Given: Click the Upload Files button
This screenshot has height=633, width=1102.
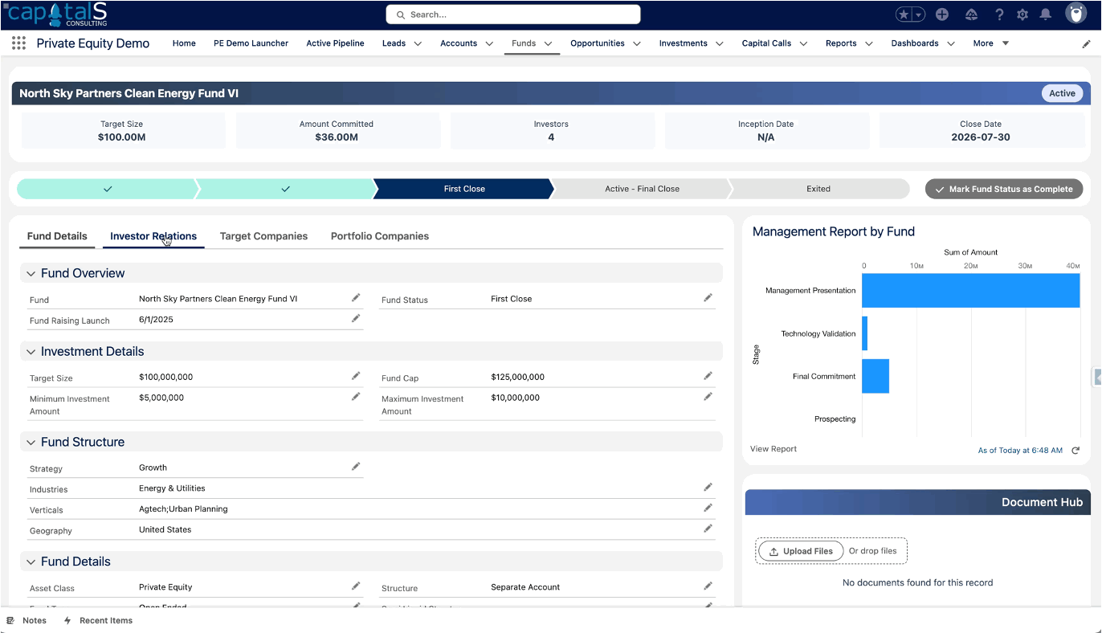Looking at the screenshot, I should (x=801, y=551).
